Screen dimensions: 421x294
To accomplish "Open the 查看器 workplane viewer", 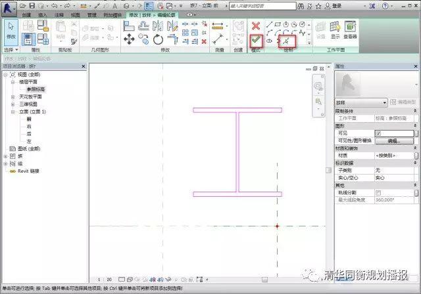I will point(350,30).
